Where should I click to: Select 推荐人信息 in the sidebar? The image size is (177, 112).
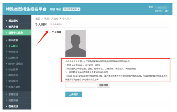coord(14,87)
